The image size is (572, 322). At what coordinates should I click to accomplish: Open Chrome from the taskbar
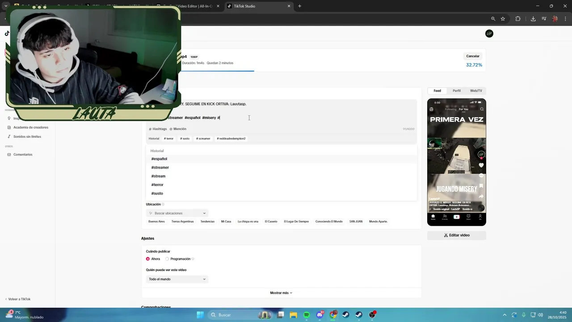point(333,315)
